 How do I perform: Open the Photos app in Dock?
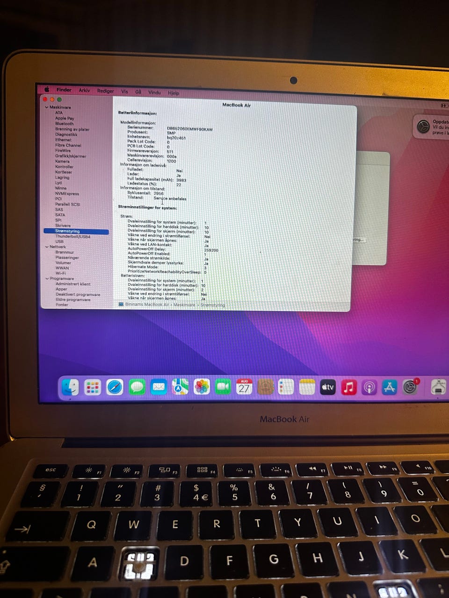tap(202, 387)
